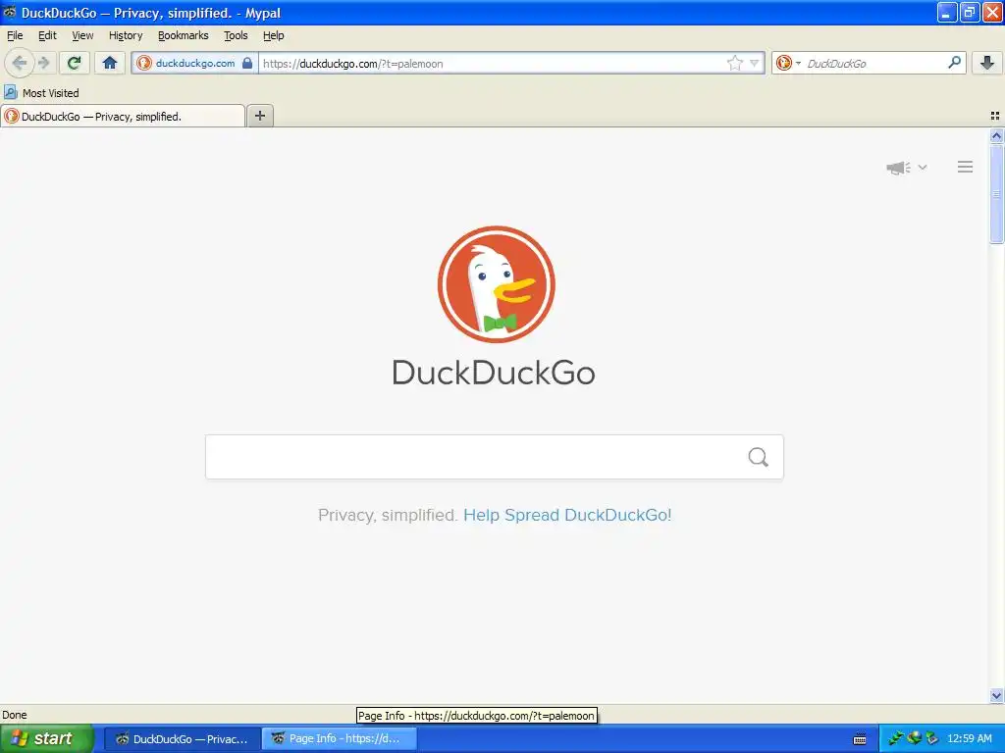Image resolution: width=1005 pixels, height=753 pixels.
Task: Click the taskbar keyboard icon
Action: click(860, 739)
